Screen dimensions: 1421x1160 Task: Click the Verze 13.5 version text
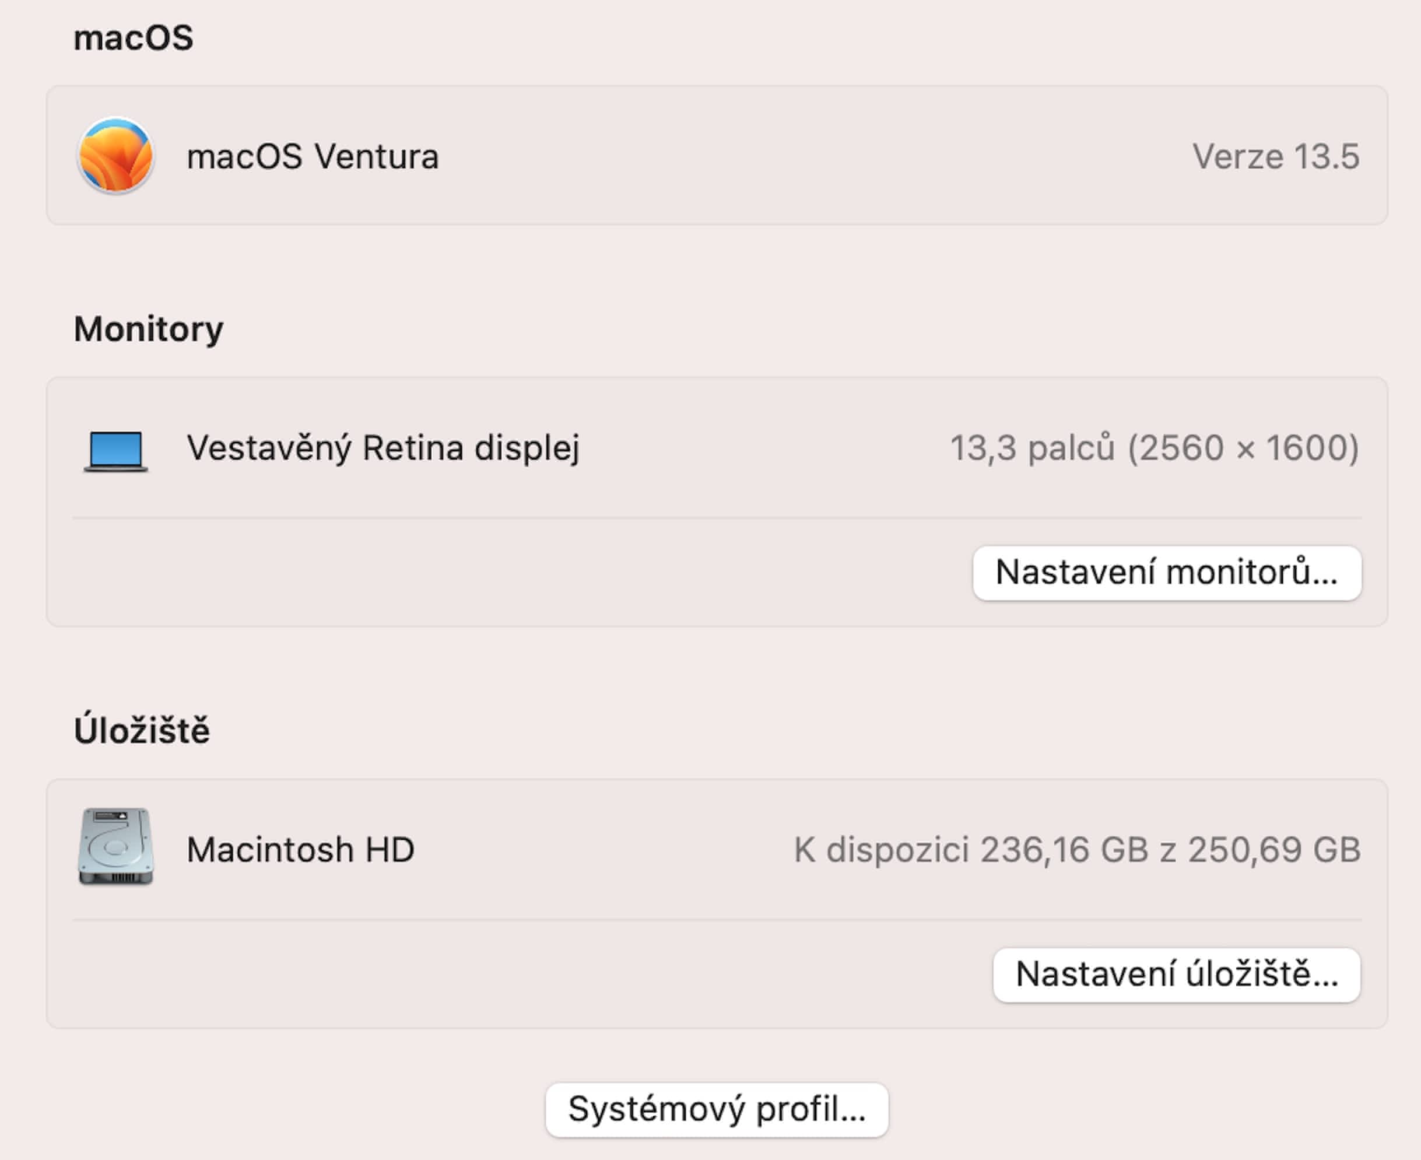[x=1275, y=157]
